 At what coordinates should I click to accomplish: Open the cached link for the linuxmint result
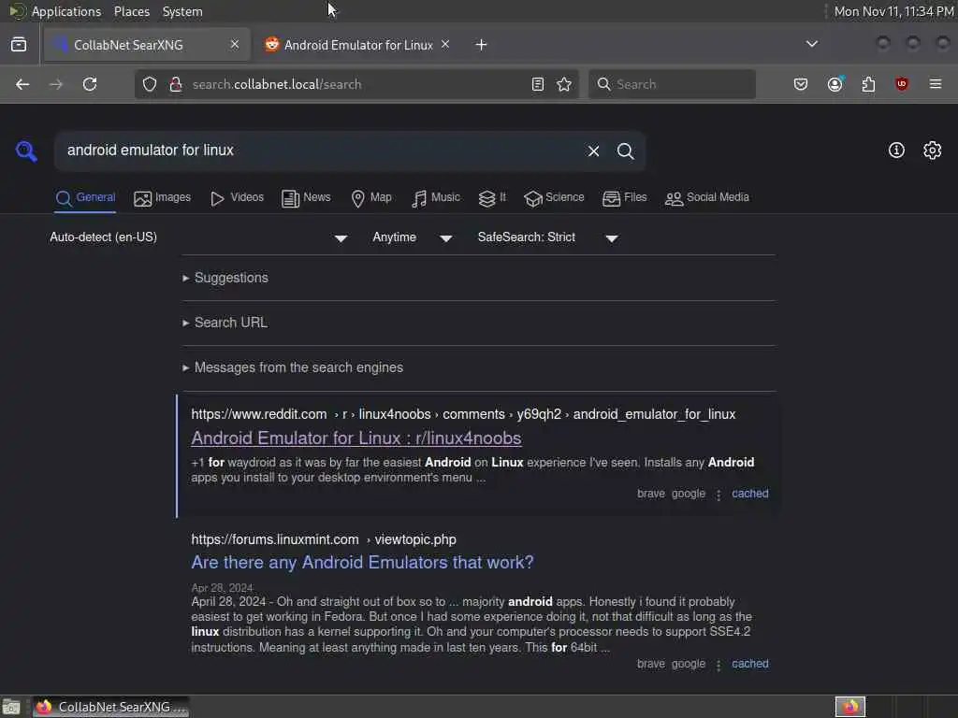coord(750,664)
